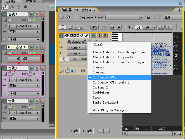Click the inputs/outputs toggle icon in mixer toolbar
Viewport: 185px width, 139px height.
tap(5, 7)
